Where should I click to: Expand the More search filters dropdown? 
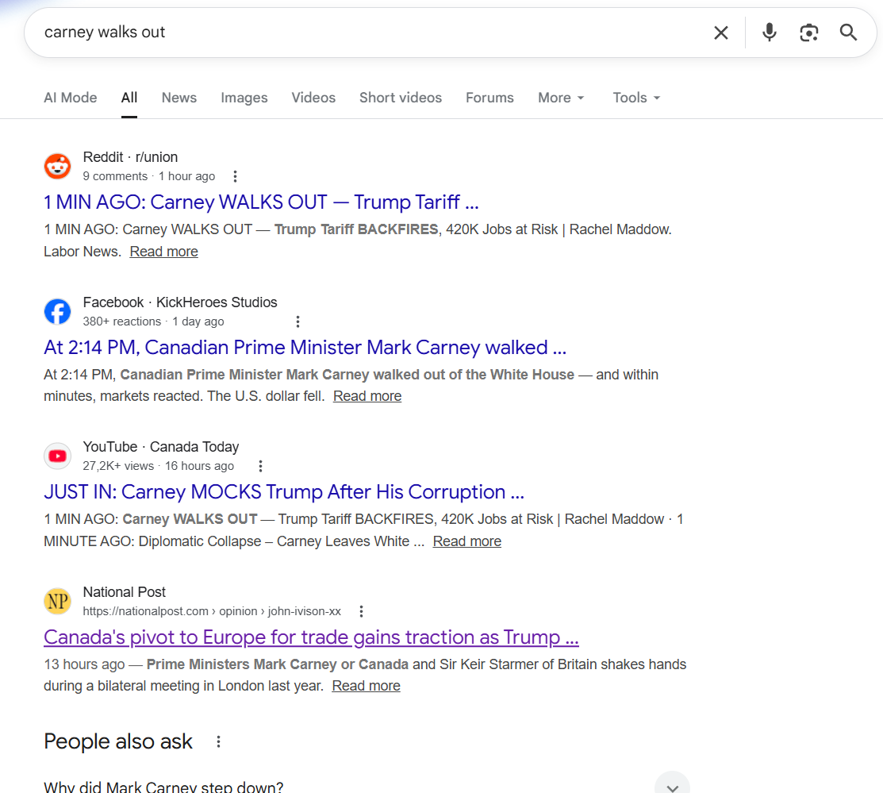(x=561, y=98)
